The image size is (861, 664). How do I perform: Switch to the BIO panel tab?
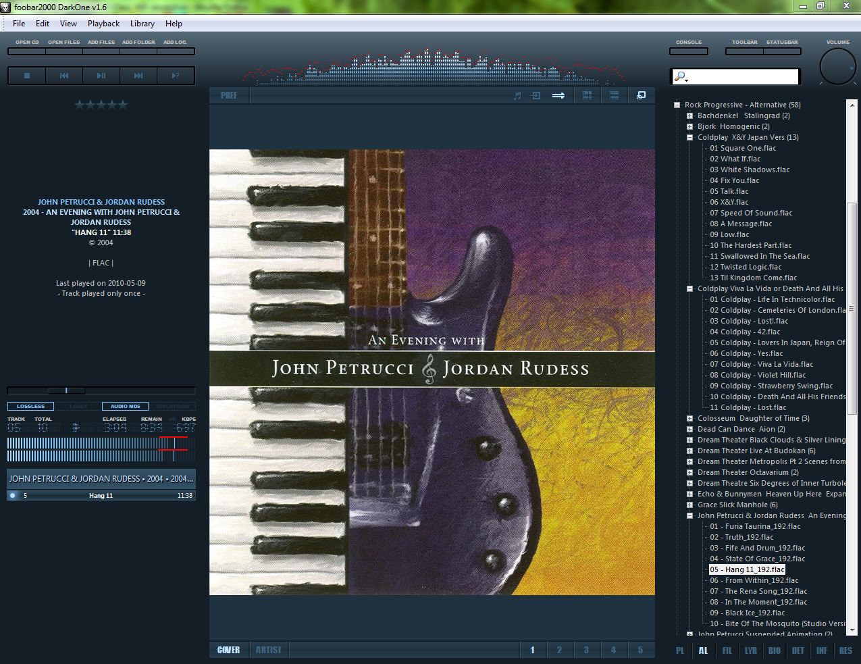[775, 650]
